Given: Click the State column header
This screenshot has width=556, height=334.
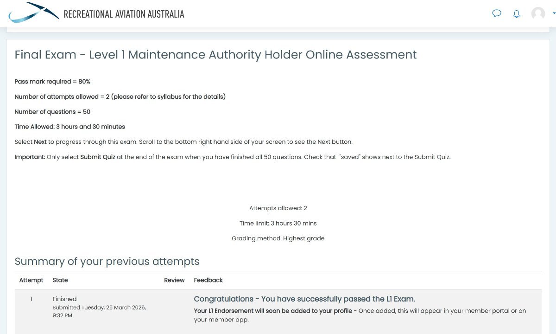Looking at the screenshot, I should point(60,280).
